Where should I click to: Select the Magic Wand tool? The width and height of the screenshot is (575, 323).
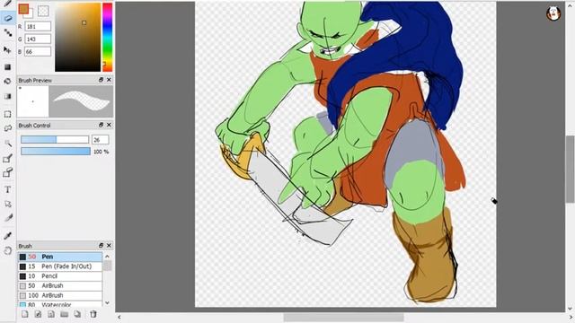(x=8, y=144)
